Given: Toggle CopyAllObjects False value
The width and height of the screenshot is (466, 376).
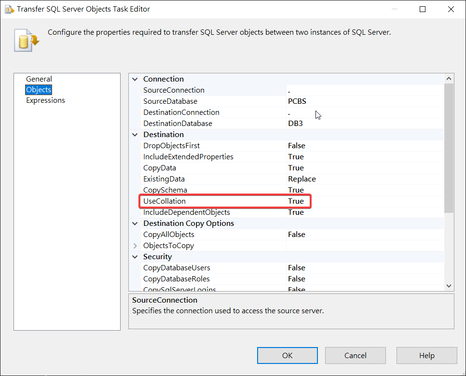Looking at the screenshot, I should tap(297, 235).
